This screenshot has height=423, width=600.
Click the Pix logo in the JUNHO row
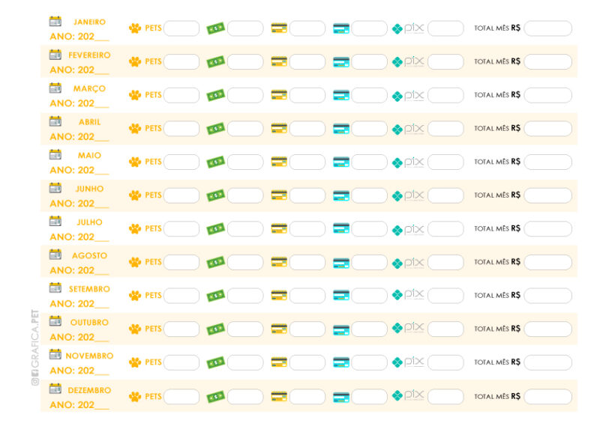pos(408,195)
